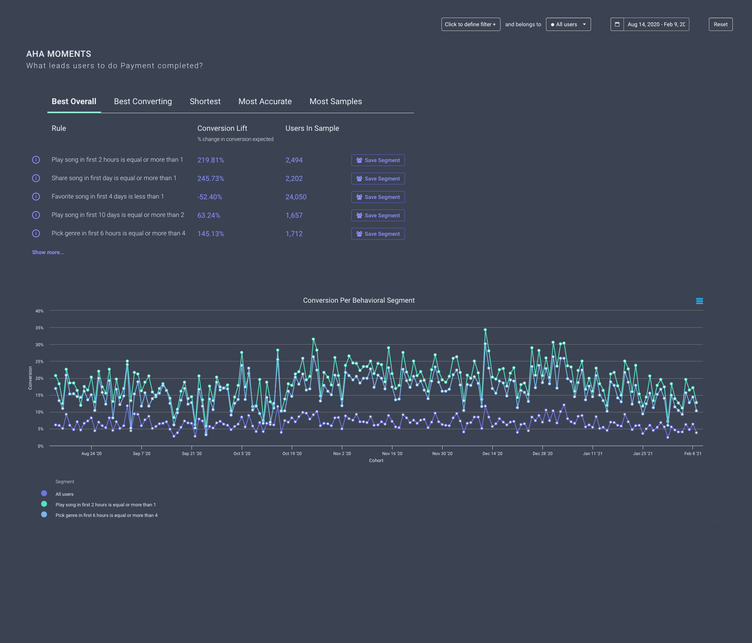
Task: Click to define filter +
Action: tap(470, 24)
